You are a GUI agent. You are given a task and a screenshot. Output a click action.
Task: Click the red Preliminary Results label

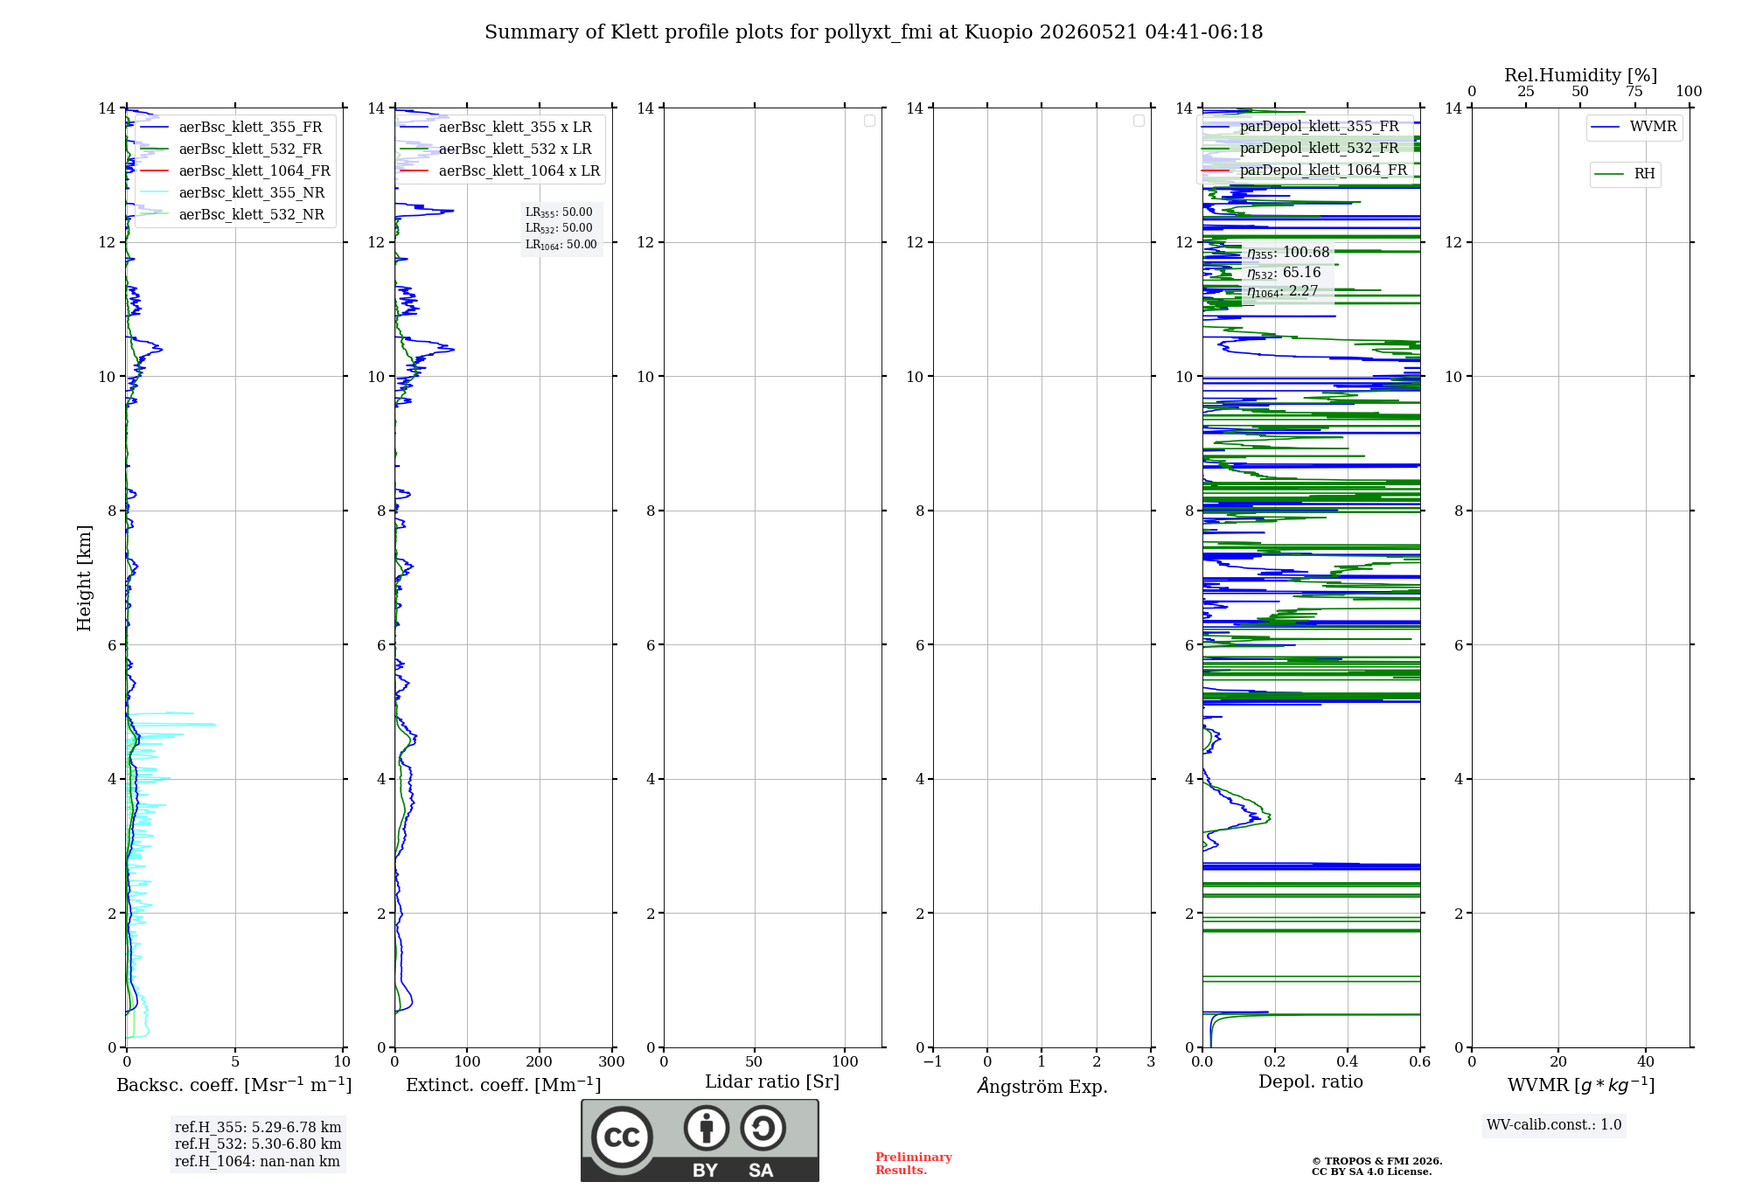[x=914, y=1164]
